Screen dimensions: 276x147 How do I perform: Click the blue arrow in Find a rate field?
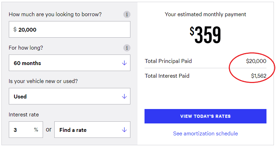pos(124,130)
